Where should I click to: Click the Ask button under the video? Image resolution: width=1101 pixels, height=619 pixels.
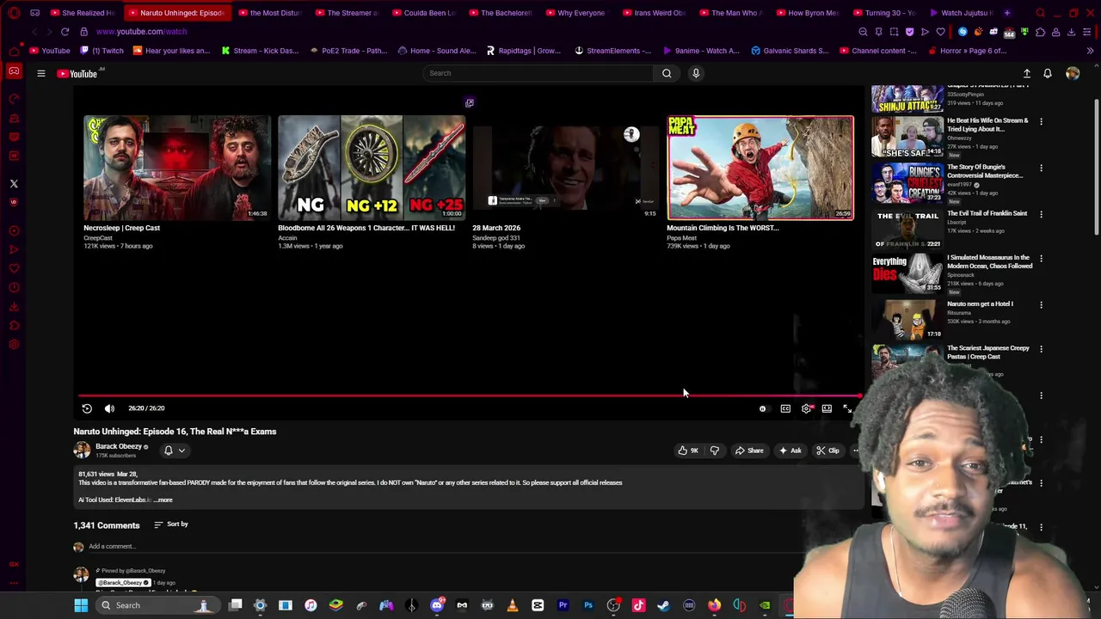[x=790, y=450]
